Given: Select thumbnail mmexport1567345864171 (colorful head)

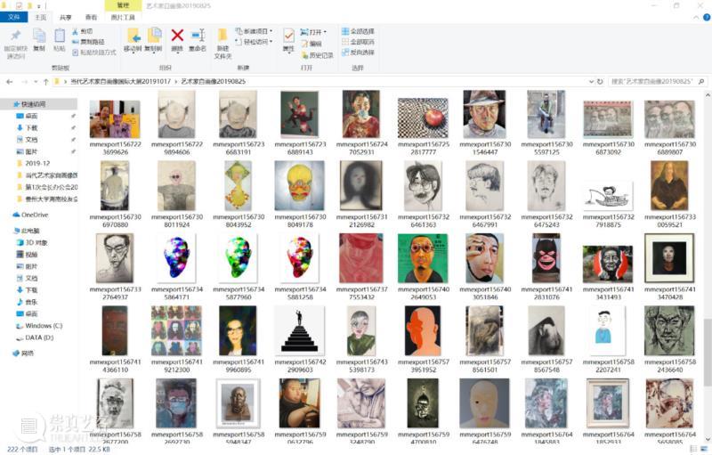Looking at the screenshot, I should (176, 258).
